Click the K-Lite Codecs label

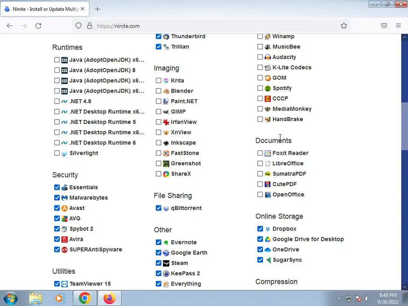coord(292,67)
